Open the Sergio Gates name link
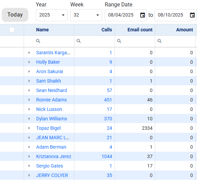Viewport: 197px width, 181px height. (x=49, y=166)
